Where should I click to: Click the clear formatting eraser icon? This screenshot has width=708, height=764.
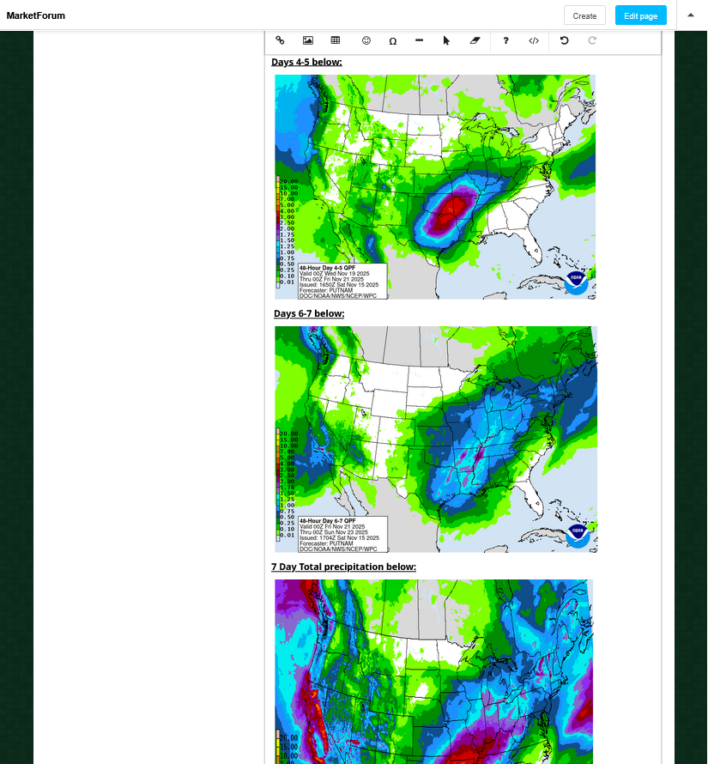click(474, 40)
